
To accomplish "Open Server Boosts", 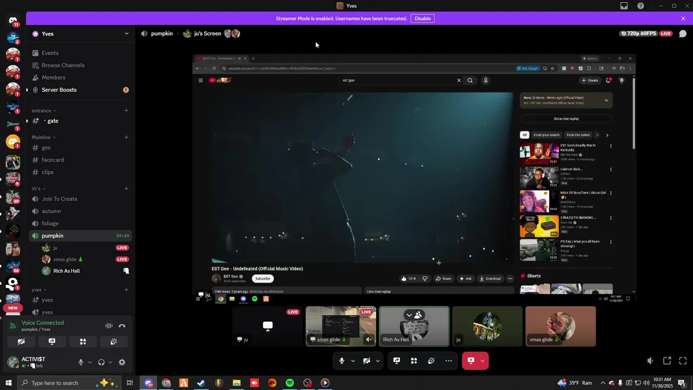I will 80,90.
